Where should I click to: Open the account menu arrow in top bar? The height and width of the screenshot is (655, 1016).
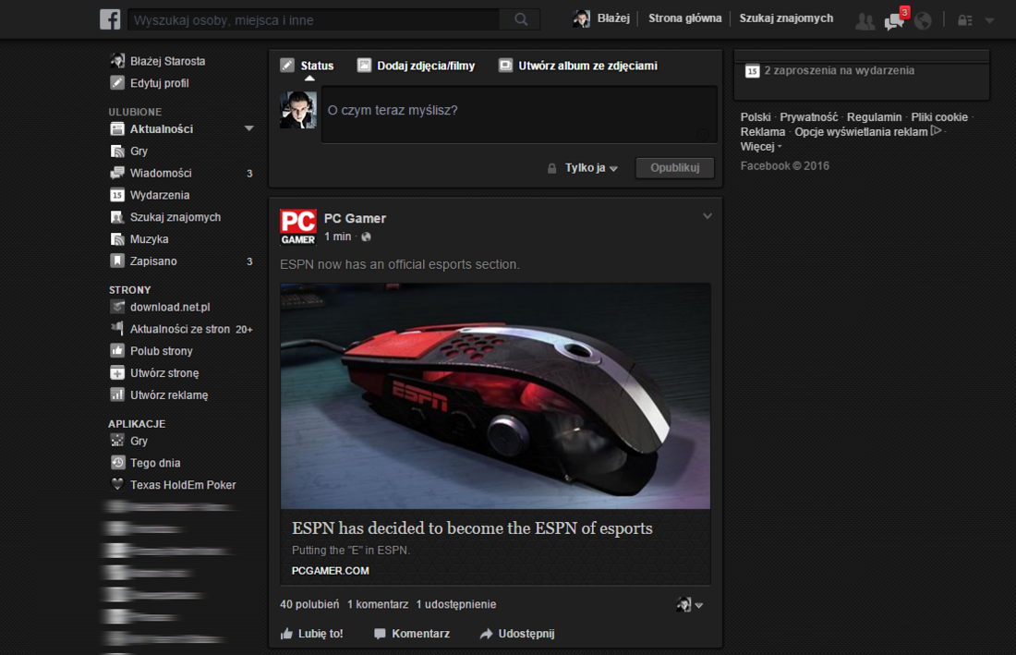pos(989,20)
